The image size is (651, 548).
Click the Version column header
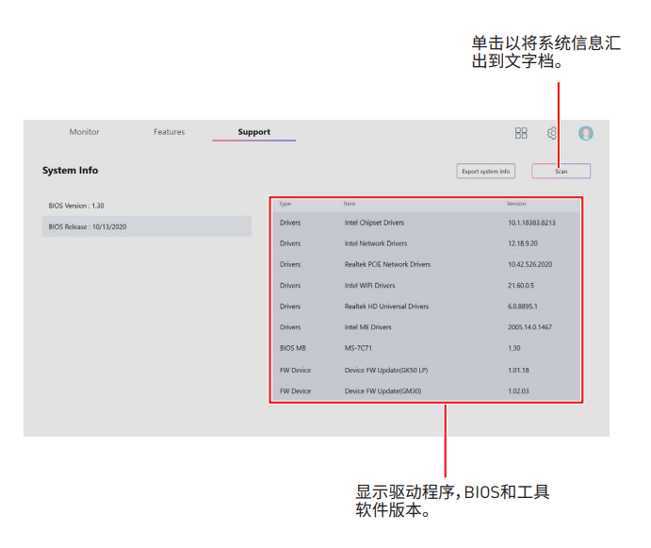(516, 204)
